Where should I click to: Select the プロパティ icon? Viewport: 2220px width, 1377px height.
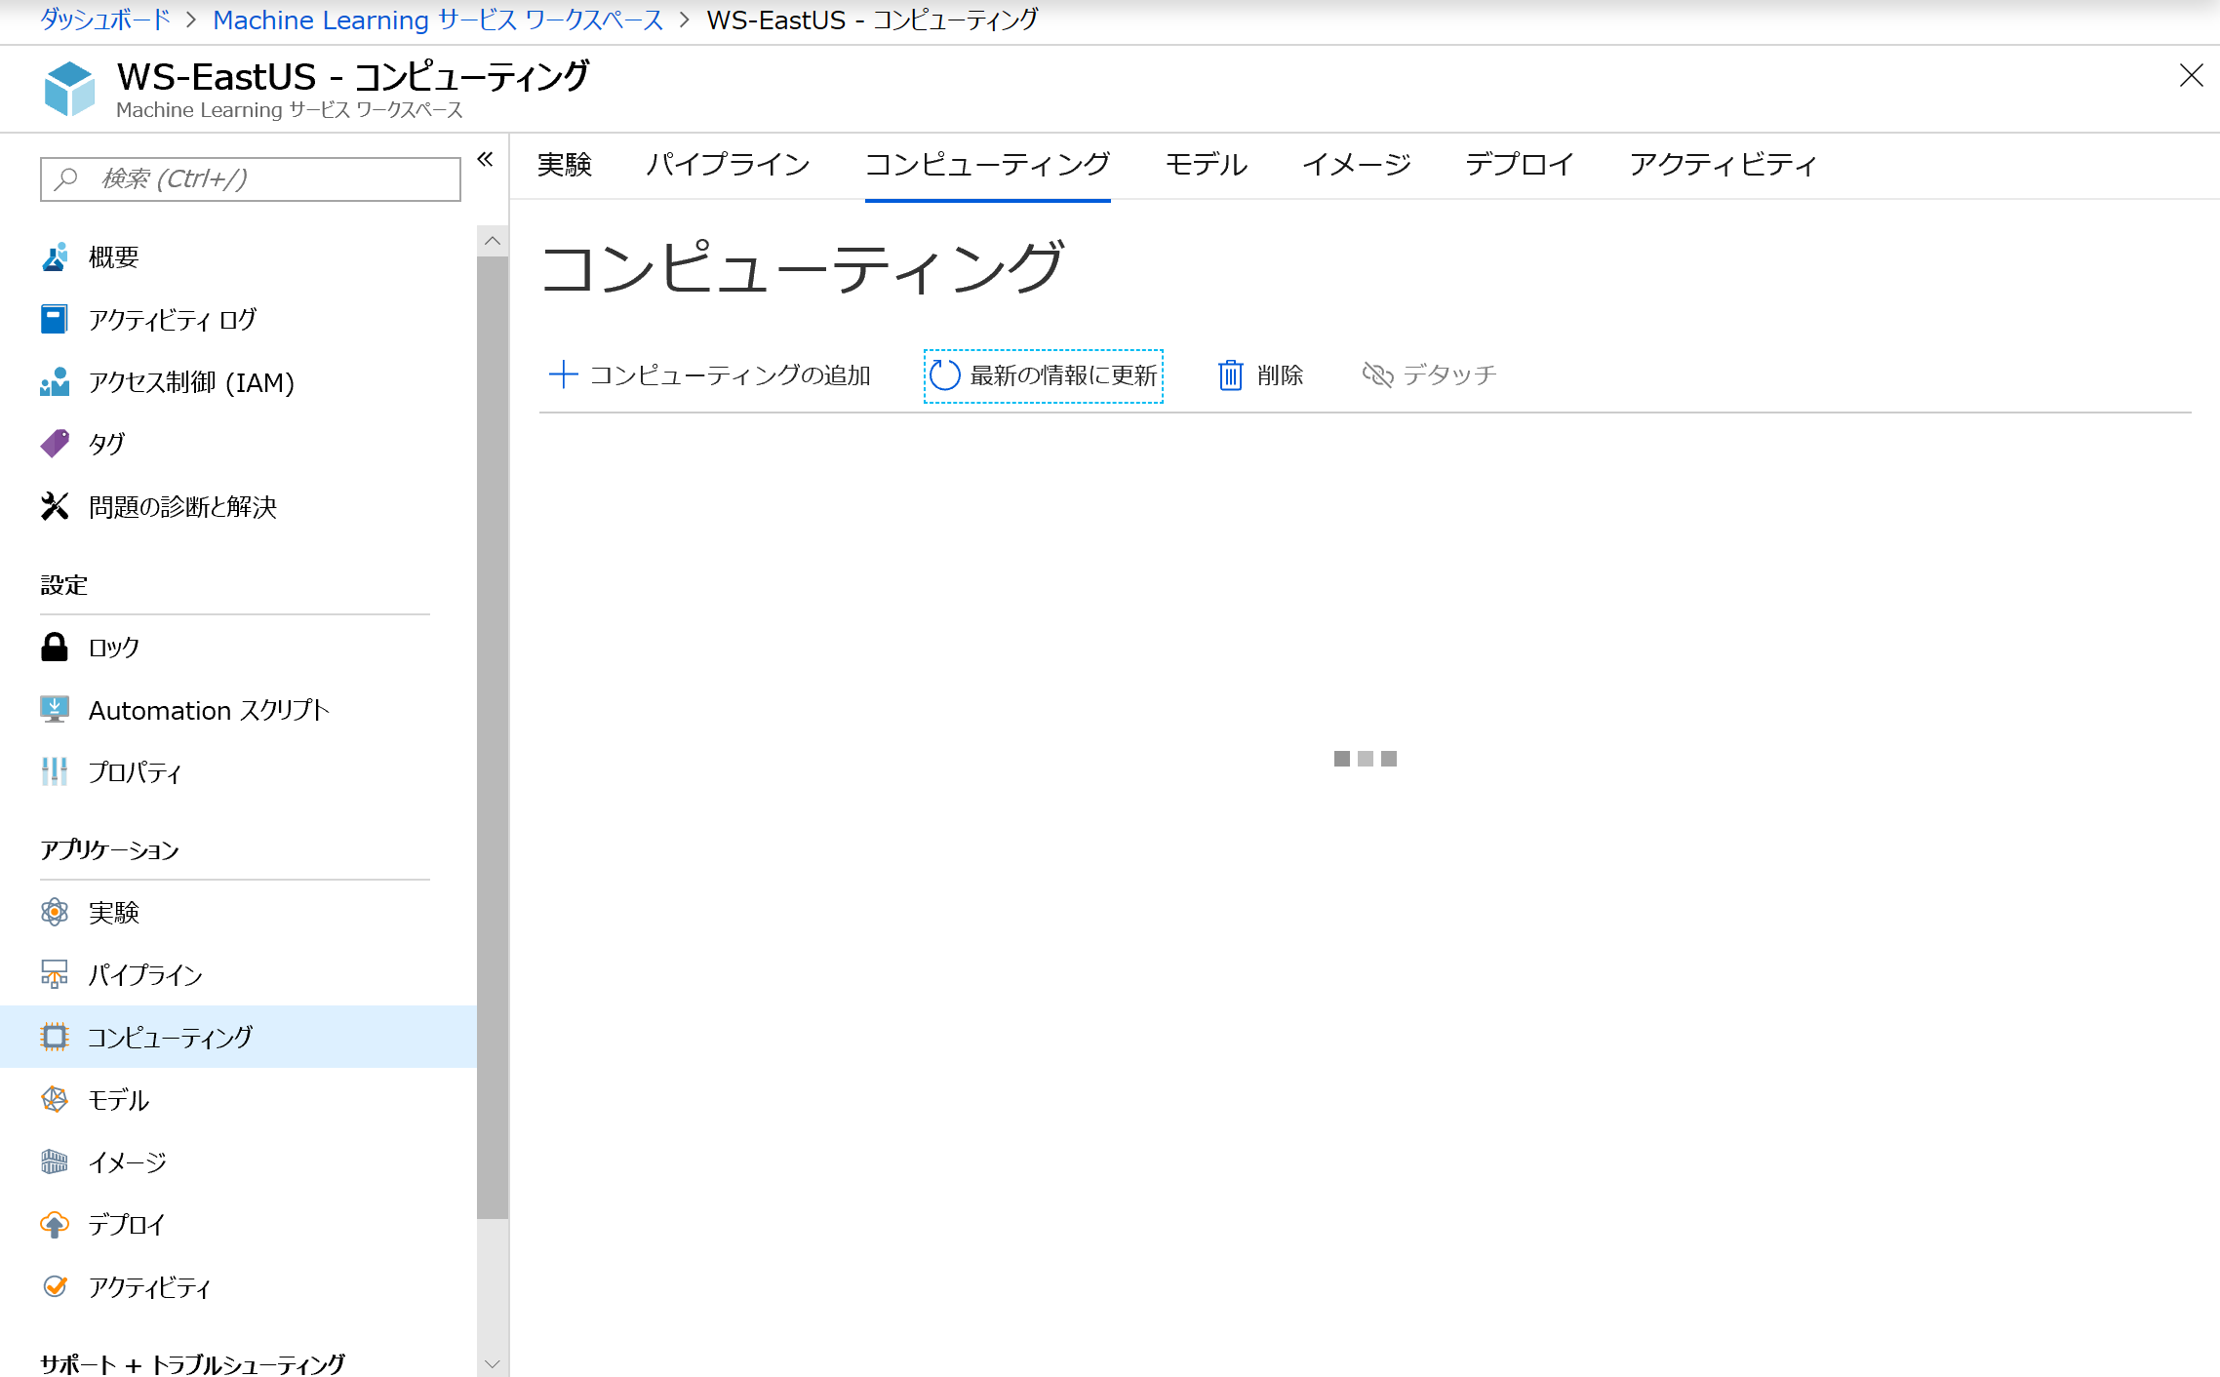point(55,771)
